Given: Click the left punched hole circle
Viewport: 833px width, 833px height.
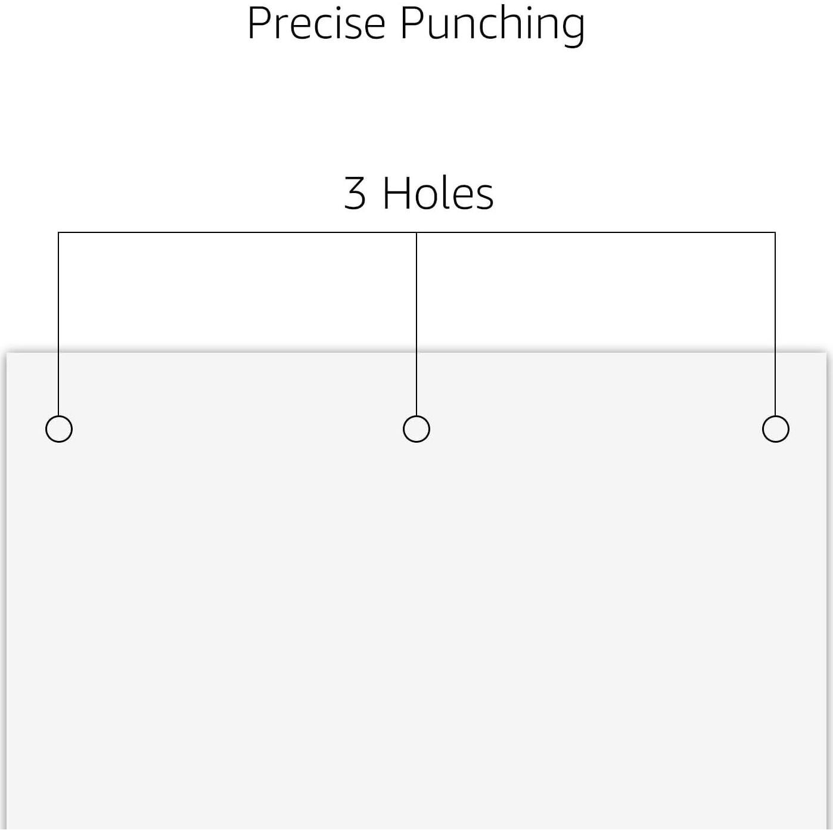Looking at the screenshot, I should [x=59, y=429].
